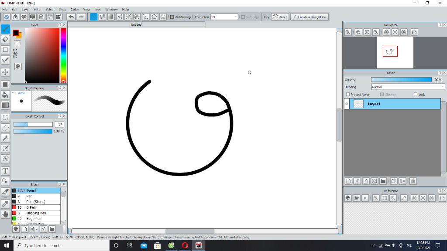Image resolution: width=447 pixels, height=251 pixels.
Task: Click the transparent color swatch
Action: [x=17, y=44]
